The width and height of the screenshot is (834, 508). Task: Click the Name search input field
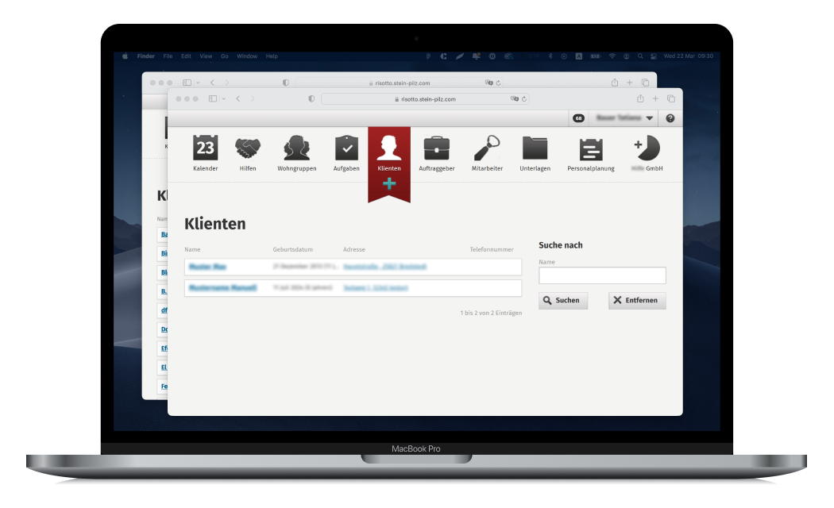tap(602, 275)
